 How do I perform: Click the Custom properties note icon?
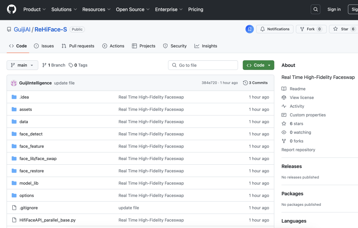click(284, 115)
